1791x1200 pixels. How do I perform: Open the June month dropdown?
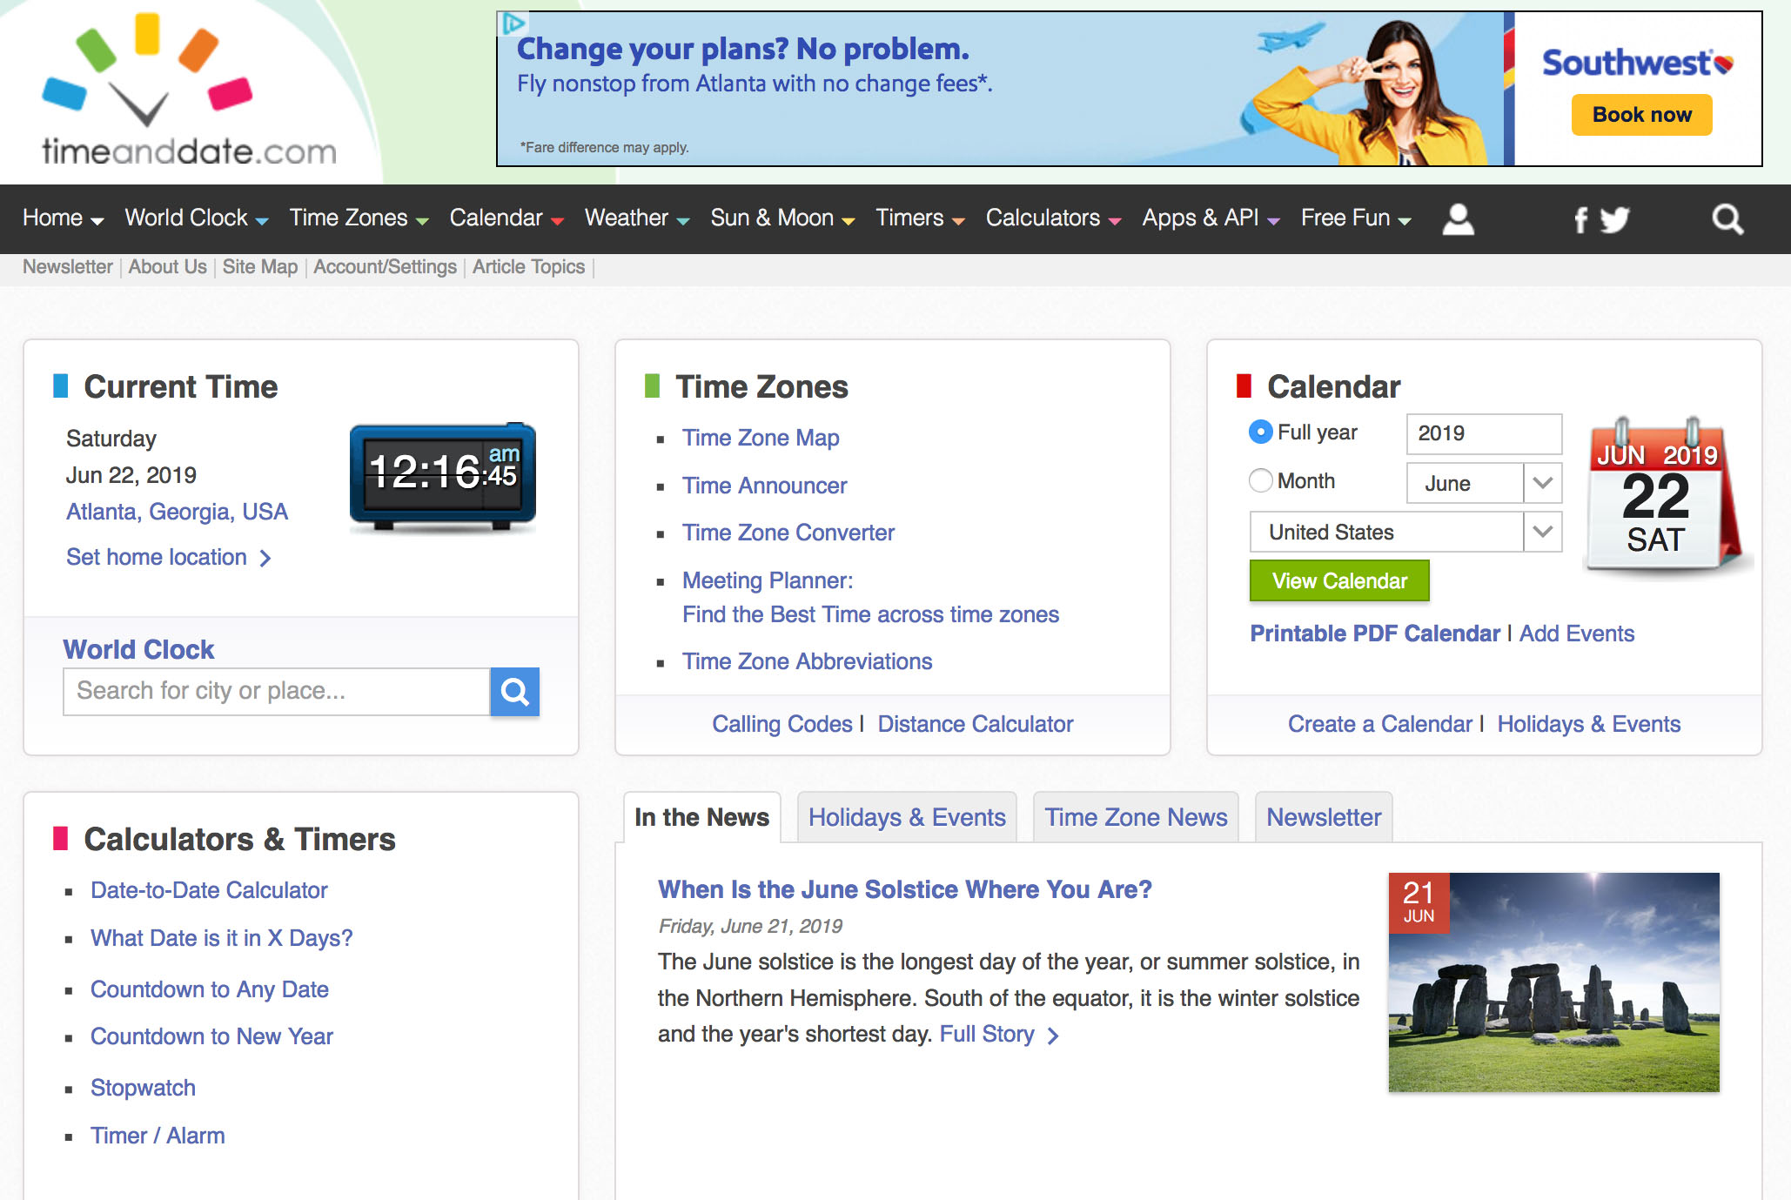click(x=1484, y=483)
